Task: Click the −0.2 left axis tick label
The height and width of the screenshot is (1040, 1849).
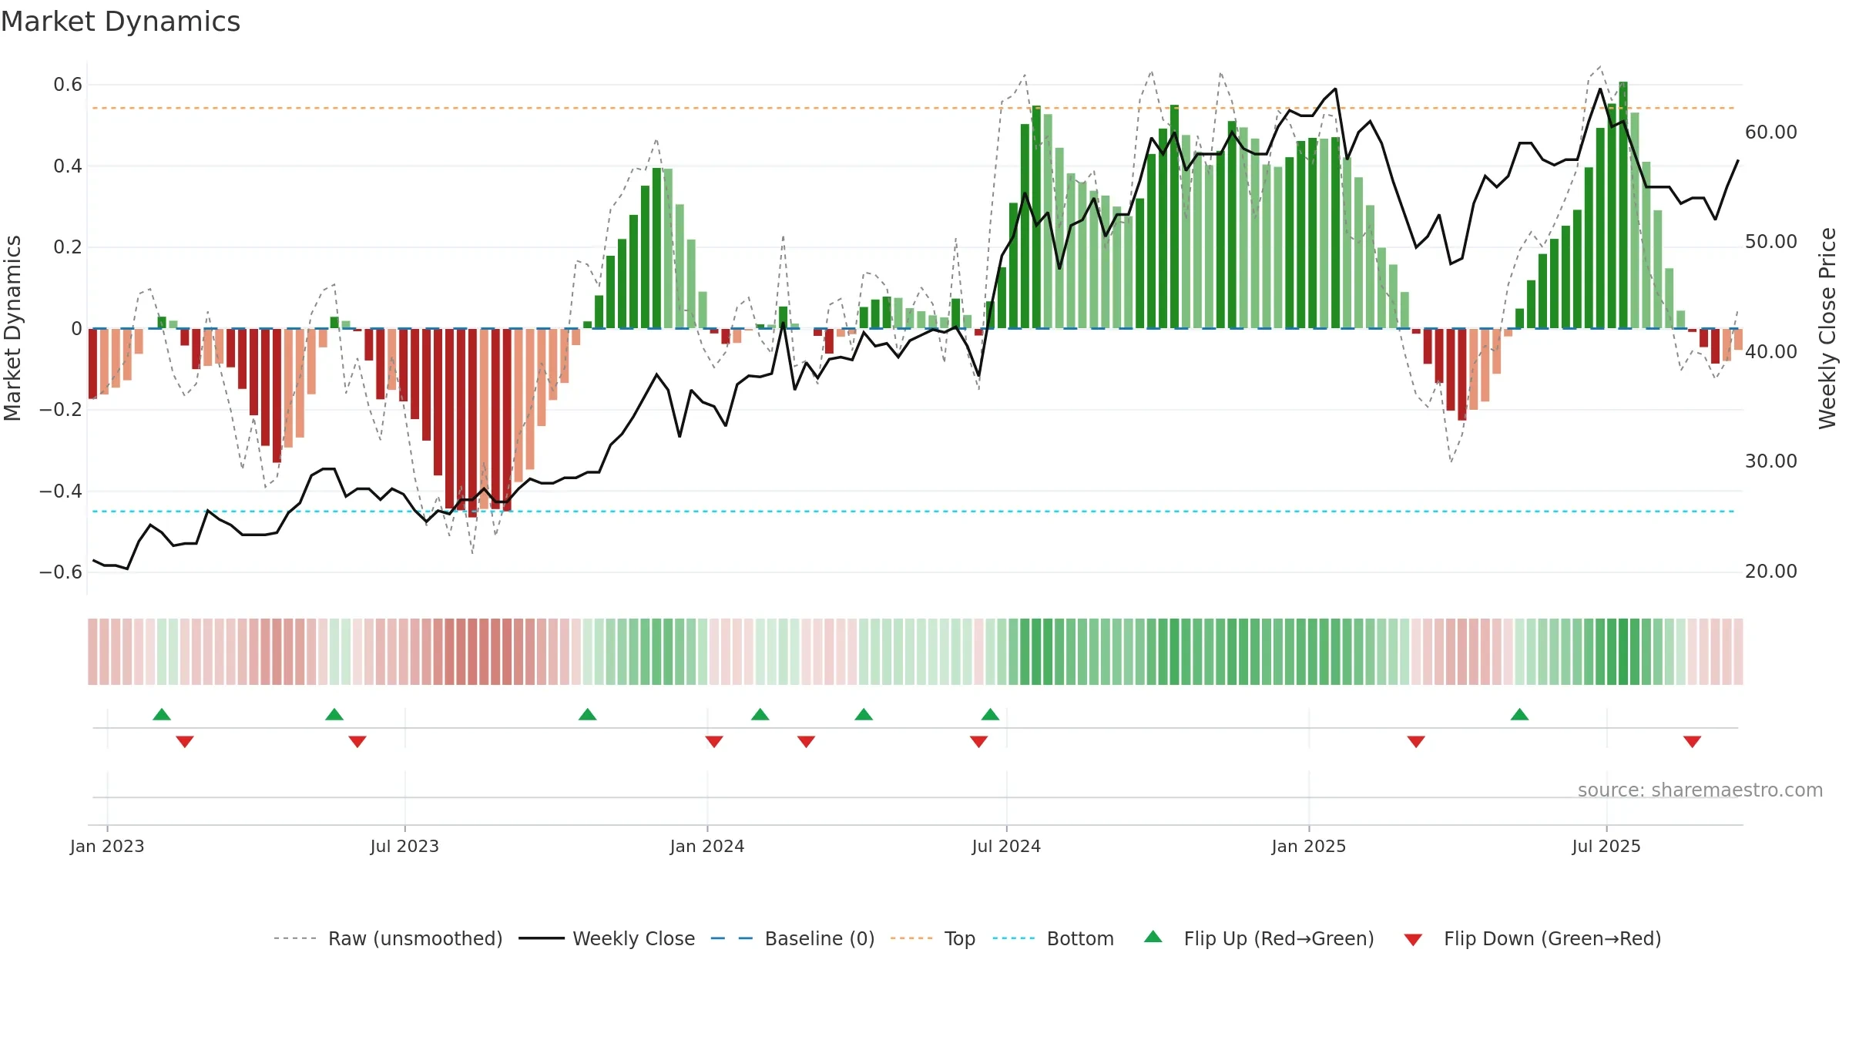Action: coord(61,410)
